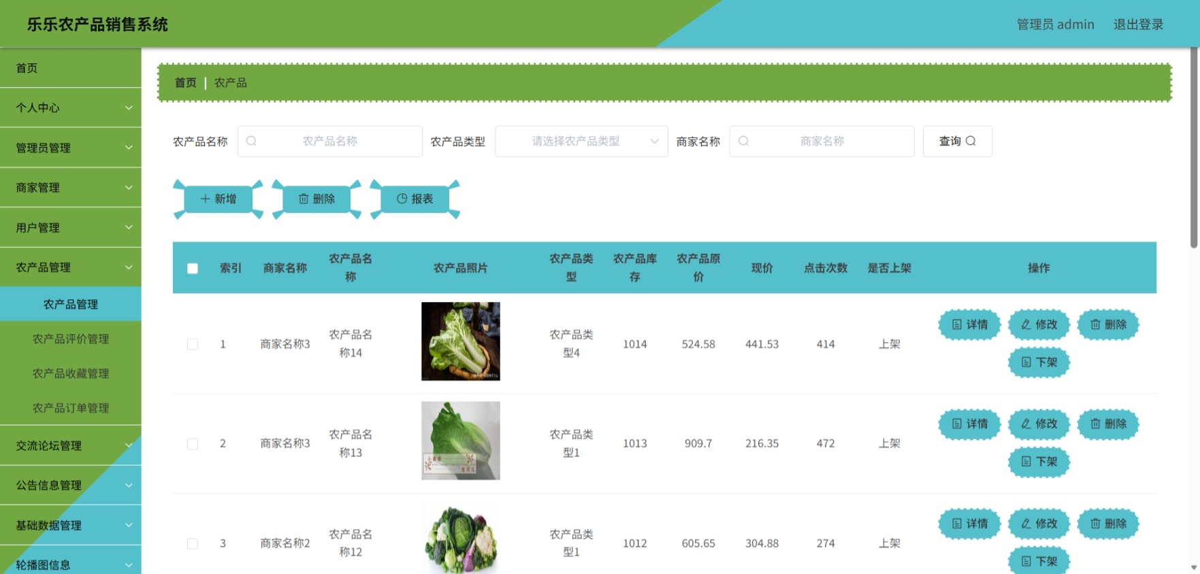Toggle the select-all checkbox in table header
The width and height of the screenshot is (1200, 574).
tap(193, 268)
